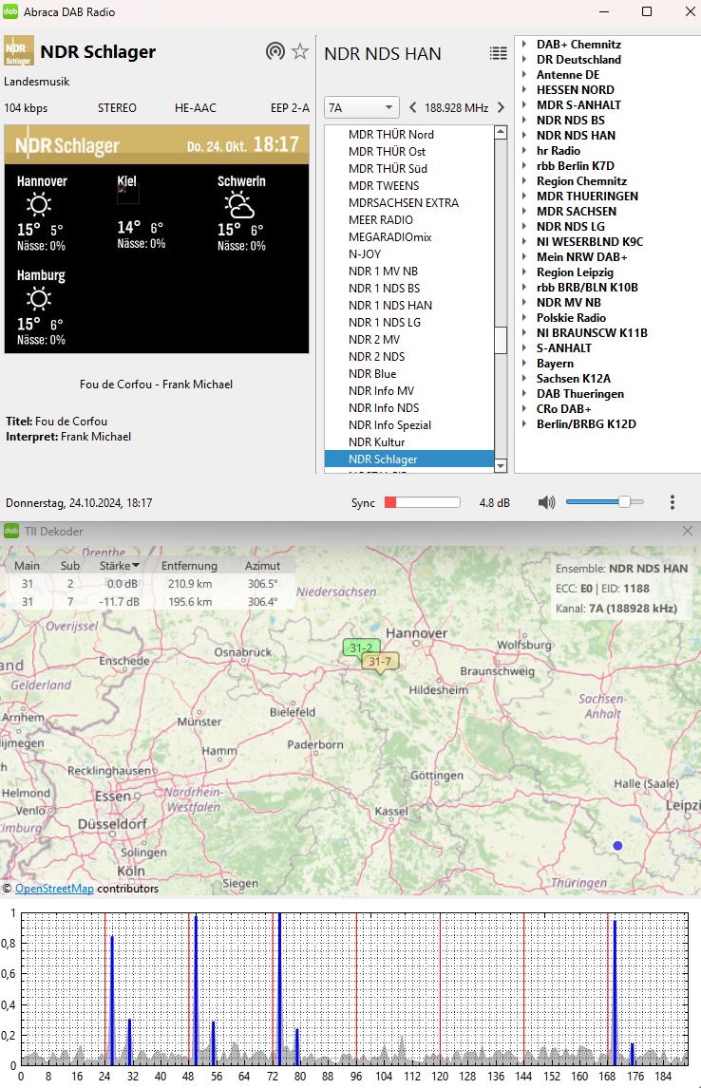Screen dimensions: 701x1088
Task: Expand the MDR THUERINGEN ensemble
Action: click(524, 197)
